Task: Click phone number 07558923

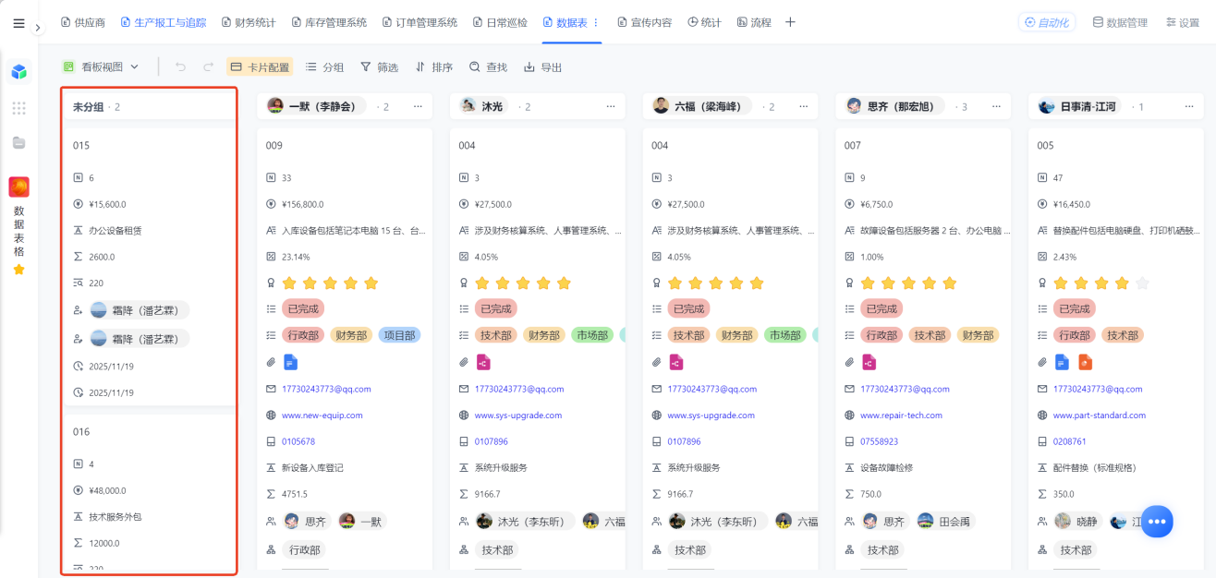Action: coord(880,441)
